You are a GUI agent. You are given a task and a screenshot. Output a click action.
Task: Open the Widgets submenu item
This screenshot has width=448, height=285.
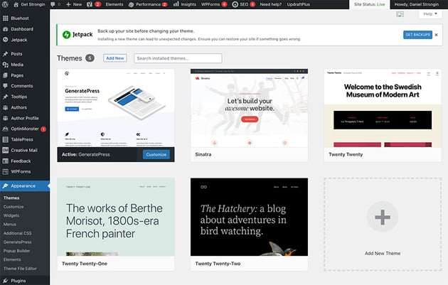coord(11,215)
